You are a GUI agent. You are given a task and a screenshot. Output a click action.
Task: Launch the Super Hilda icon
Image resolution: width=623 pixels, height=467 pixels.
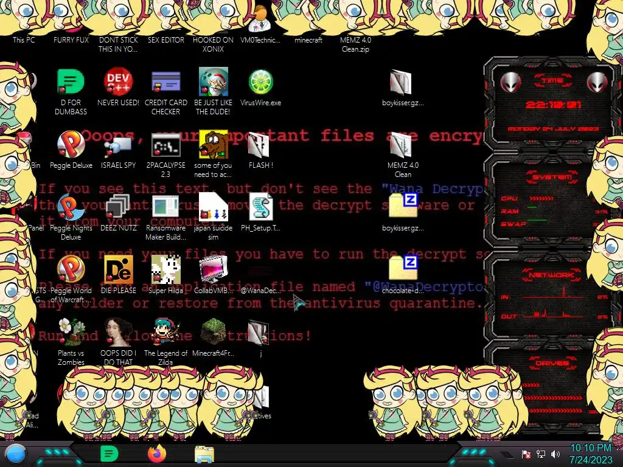tap(165, 269)
